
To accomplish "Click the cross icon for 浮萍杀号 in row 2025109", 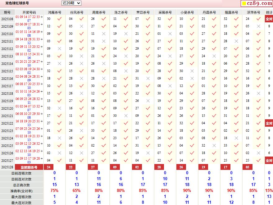I will pyautogui.click(x=258, y=26).
